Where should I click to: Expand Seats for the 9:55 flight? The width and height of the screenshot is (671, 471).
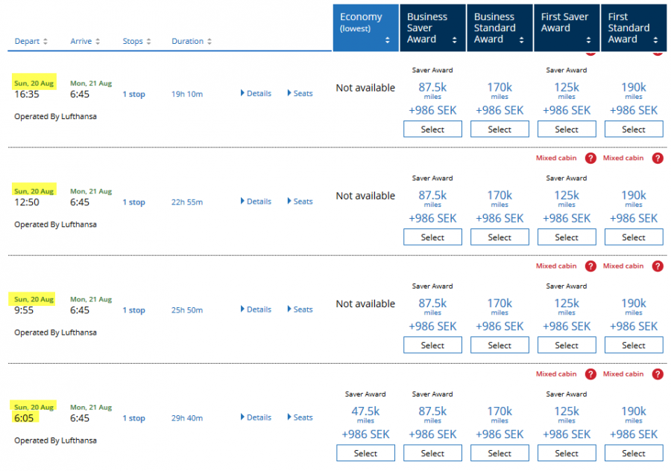click(x=299, y=310)
